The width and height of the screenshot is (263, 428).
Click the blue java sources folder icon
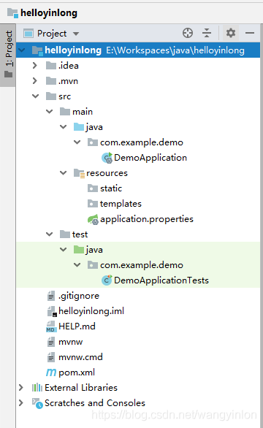pyautogui.click(x=79, y=126)
